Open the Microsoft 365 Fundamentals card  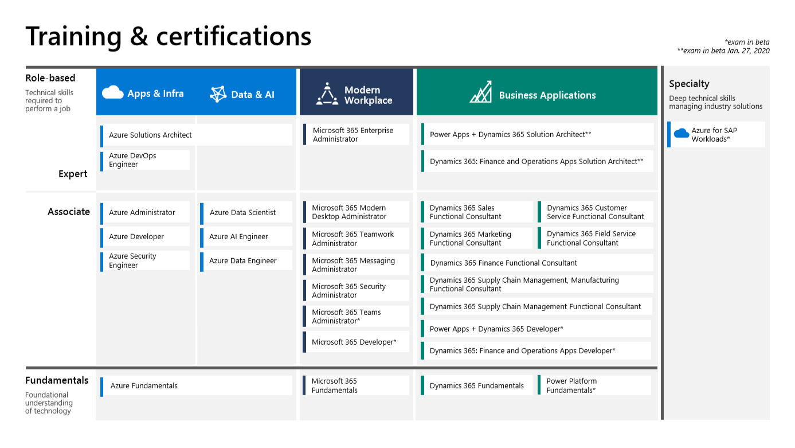356,385
